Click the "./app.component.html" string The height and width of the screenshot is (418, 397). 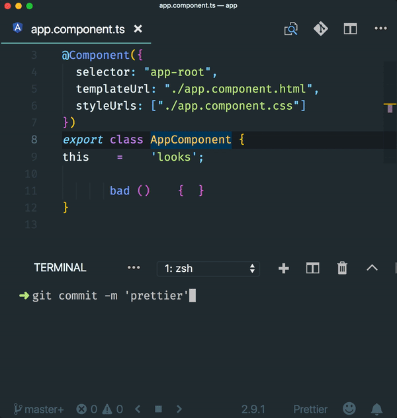click(238, 89)
